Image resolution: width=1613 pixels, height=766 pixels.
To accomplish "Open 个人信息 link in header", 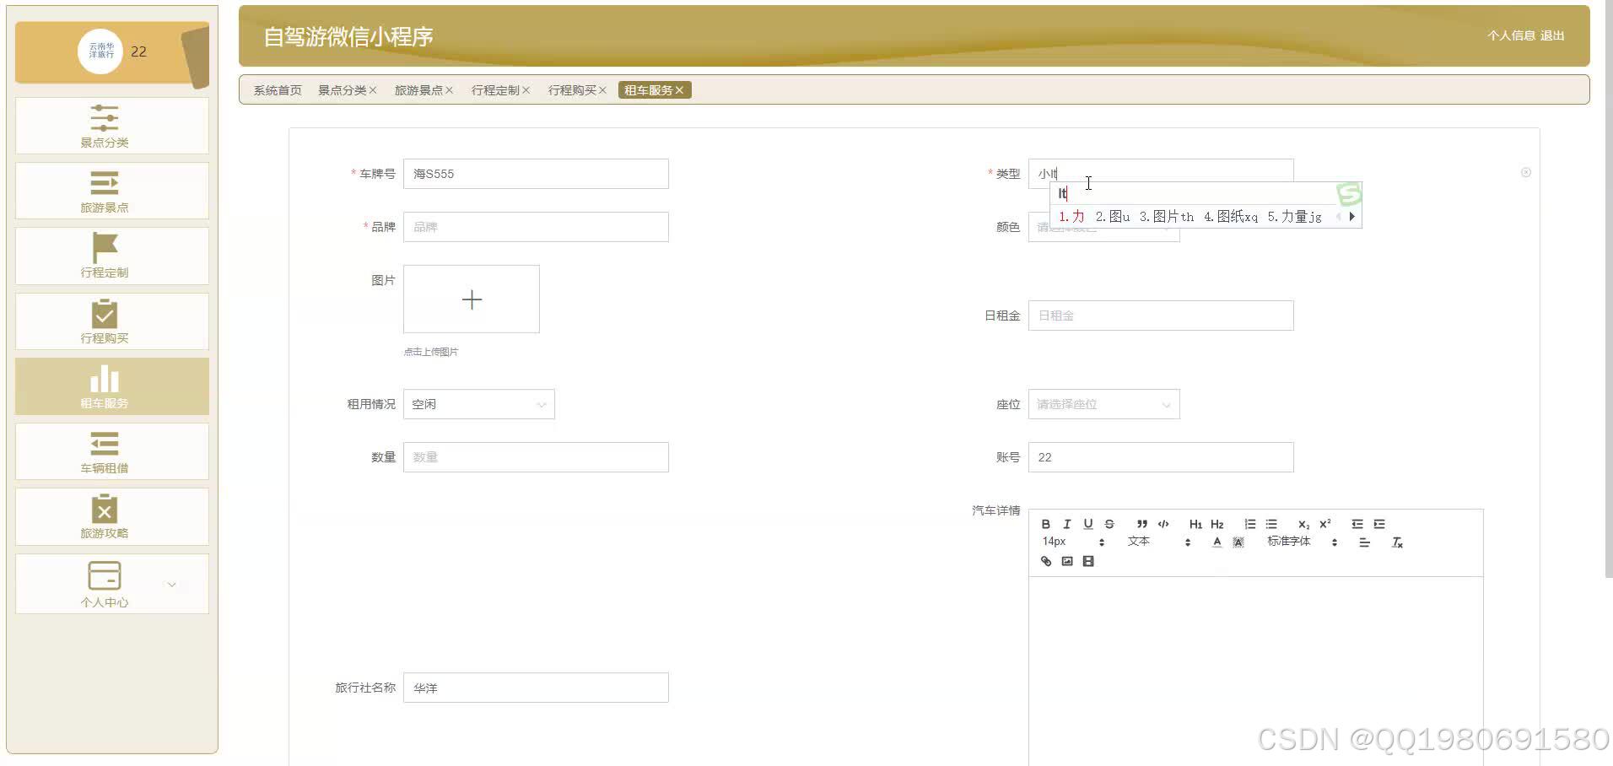I will [x=1511, y=35].
